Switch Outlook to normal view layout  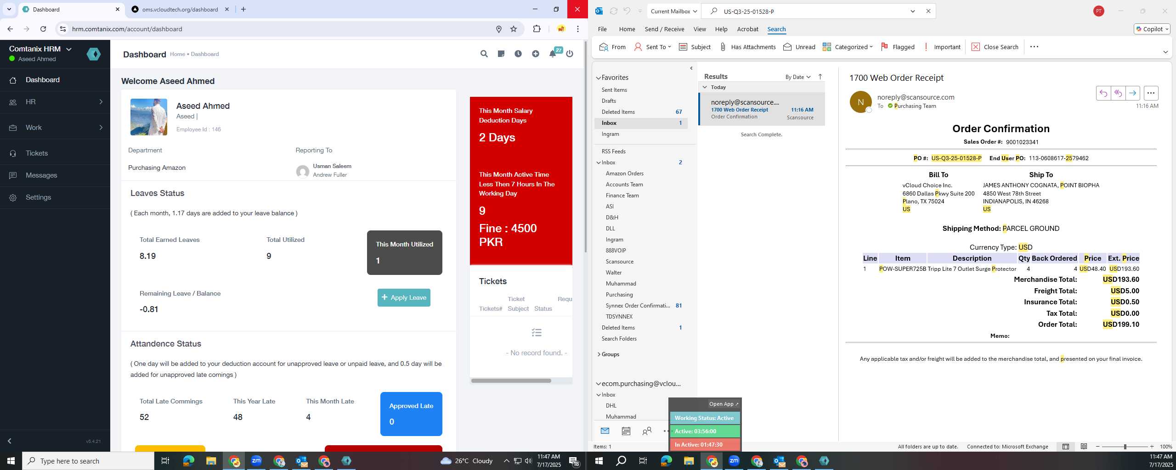tap(1066, 447)
